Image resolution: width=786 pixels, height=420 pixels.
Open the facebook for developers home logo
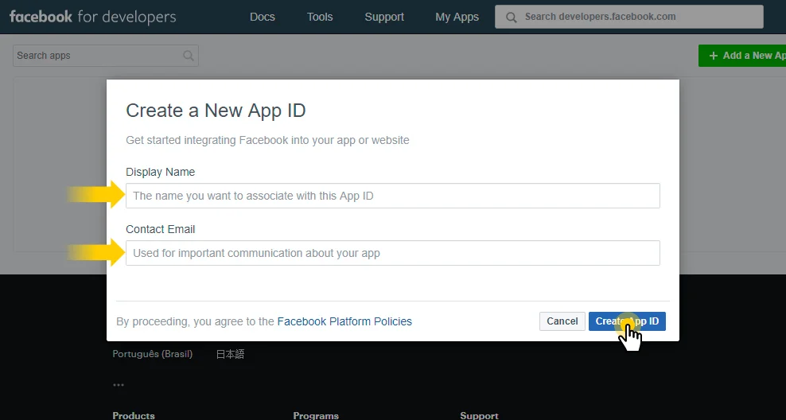coord(93,17)
